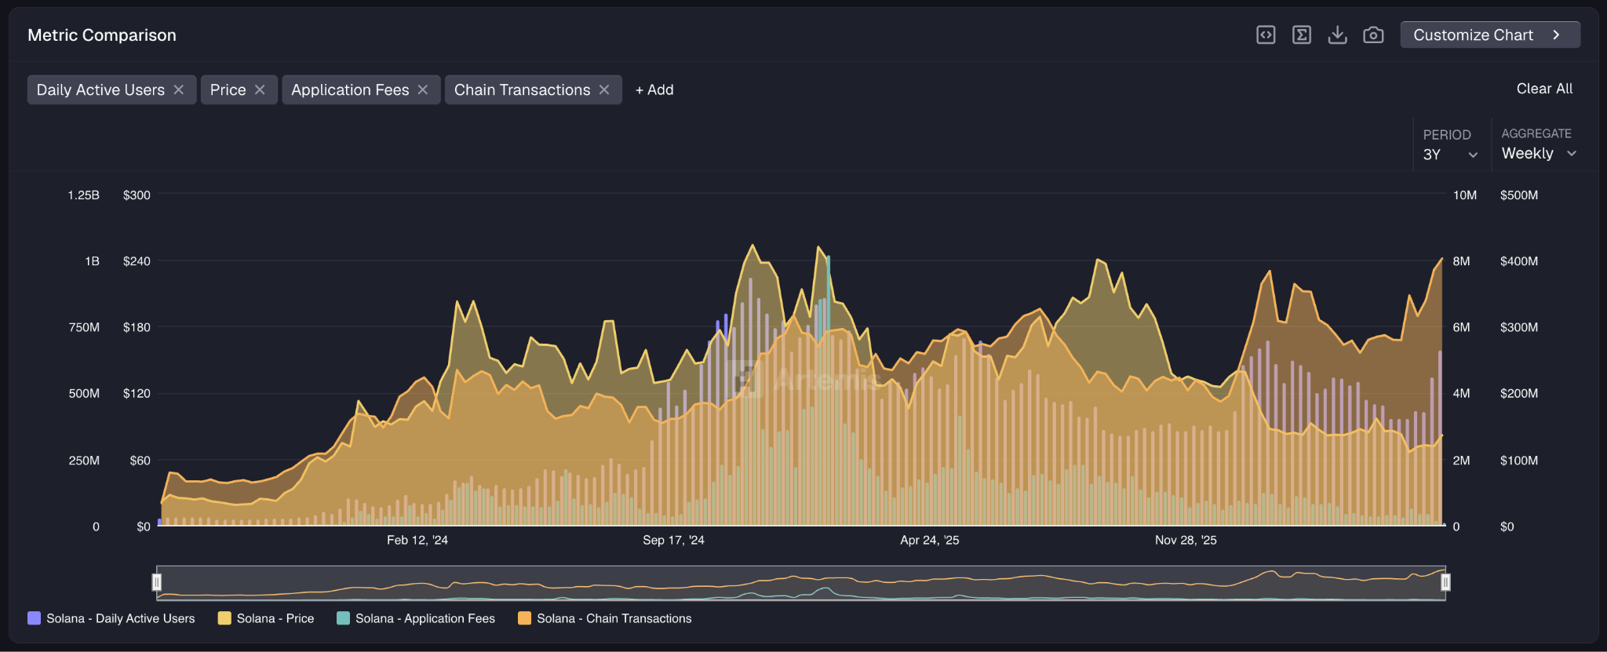Click the Feb 12, '24 axis label
Screen dimensions: 1607x652
tap(417, 540)
